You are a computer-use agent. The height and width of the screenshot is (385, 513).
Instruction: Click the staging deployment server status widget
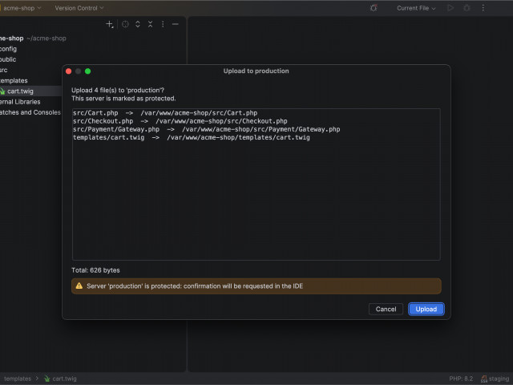coord(495,379)
